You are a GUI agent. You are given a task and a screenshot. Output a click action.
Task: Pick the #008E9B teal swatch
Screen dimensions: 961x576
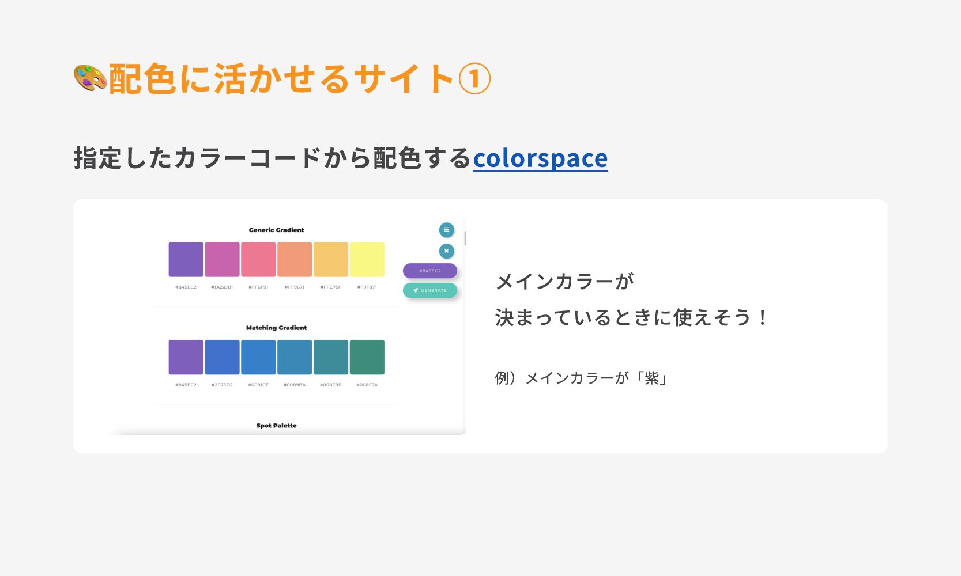(x=331, y=357)
